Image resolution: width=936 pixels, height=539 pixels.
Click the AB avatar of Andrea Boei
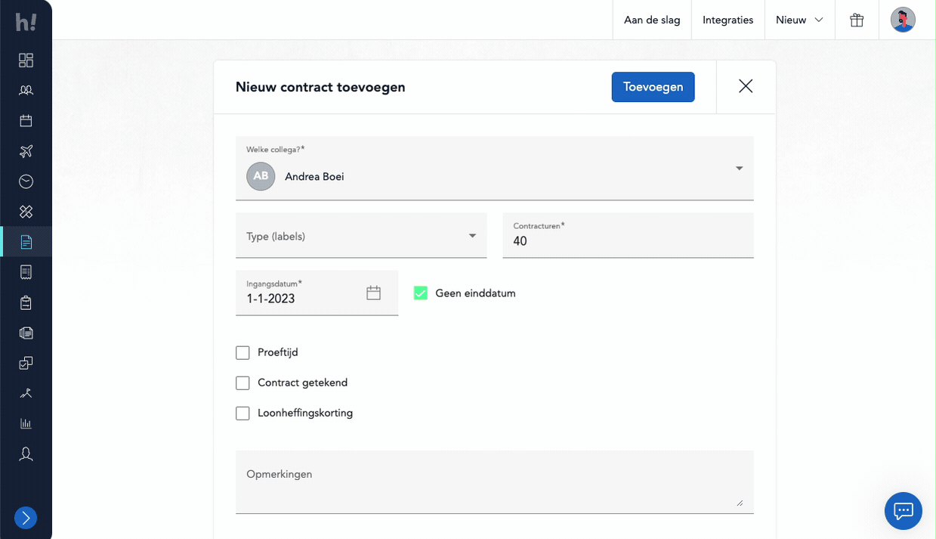point(261,176)
